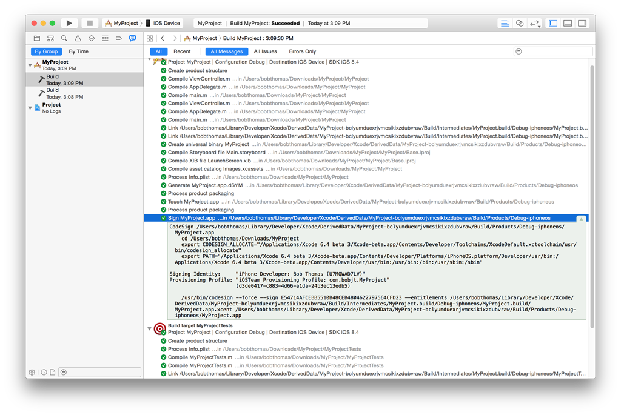Image resolution: width=621 pixels, height=415 pixels.
Task: Open the Version editor arrows icon
Action: click(x=534, y=23)
